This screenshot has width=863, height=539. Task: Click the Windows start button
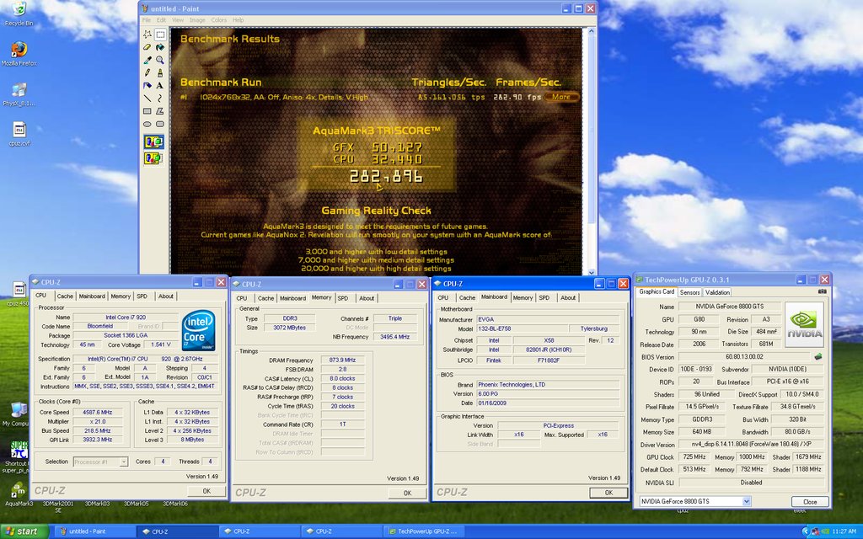(24, 531)
